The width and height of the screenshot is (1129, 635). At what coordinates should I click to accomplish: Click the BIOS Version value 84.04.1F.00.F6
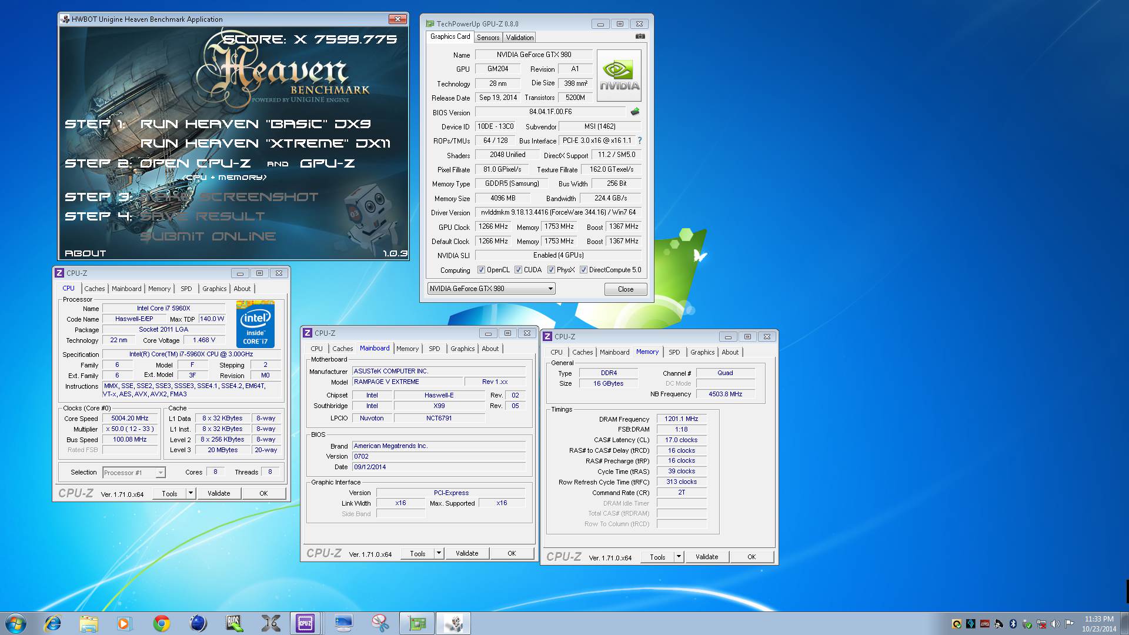point(550,112)
